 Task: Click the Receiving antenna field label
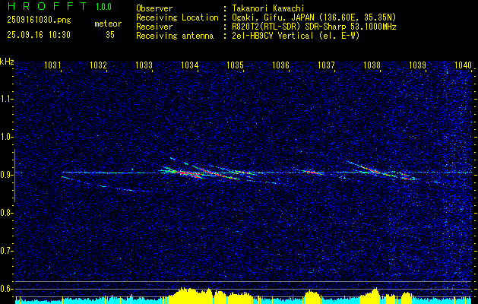pos(175,36)
